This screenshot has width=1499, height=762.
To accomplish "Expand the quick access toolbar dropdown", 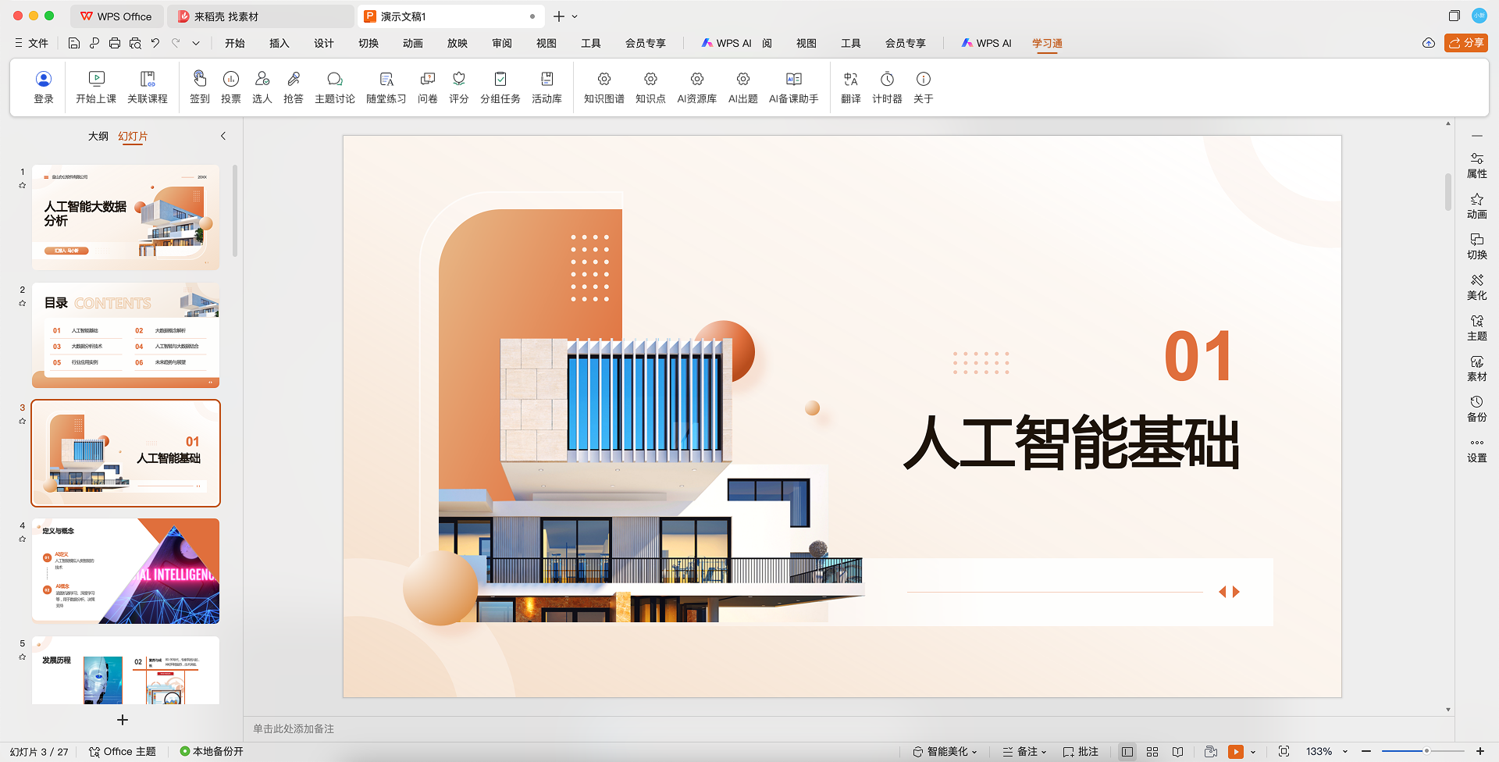I will (196, 43).
